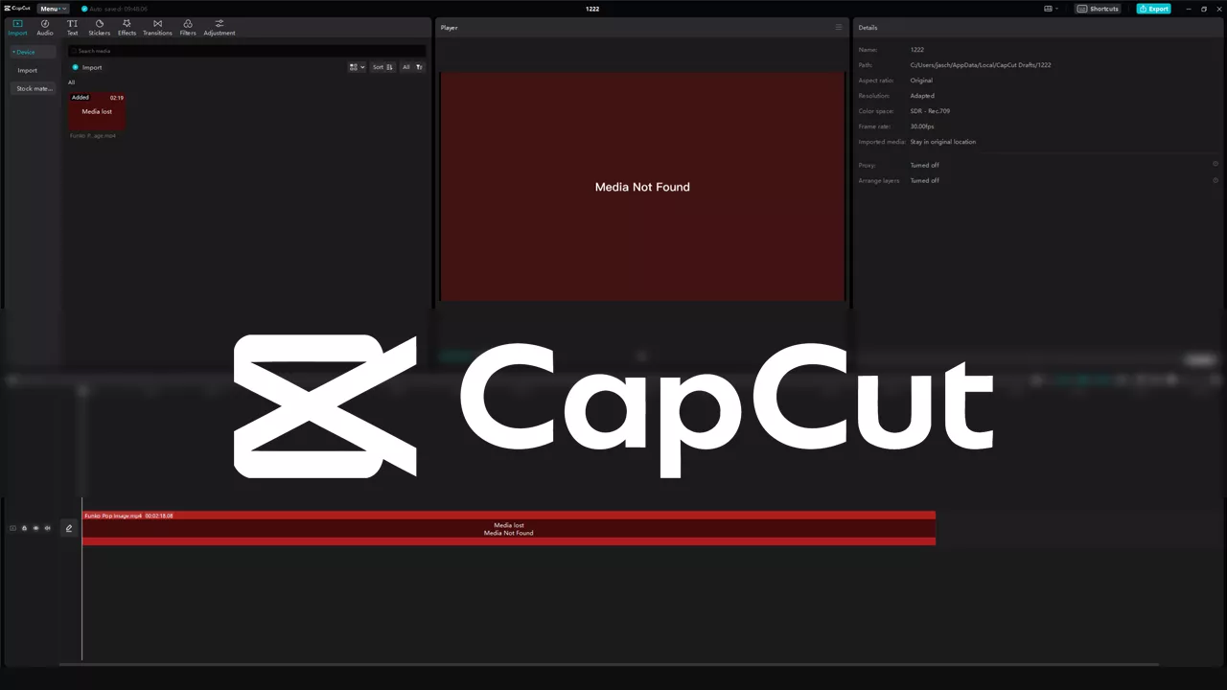Image resolution: width=1227 pixels, height=690 pixels.
Task: Open the Filters panel
Action: point(188,27)
